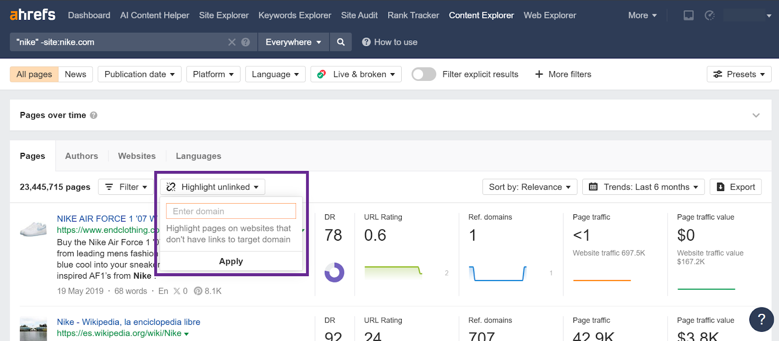The image size is (779, 341).
Task: Switch to the Pages tab
Action: coord(33,156)
